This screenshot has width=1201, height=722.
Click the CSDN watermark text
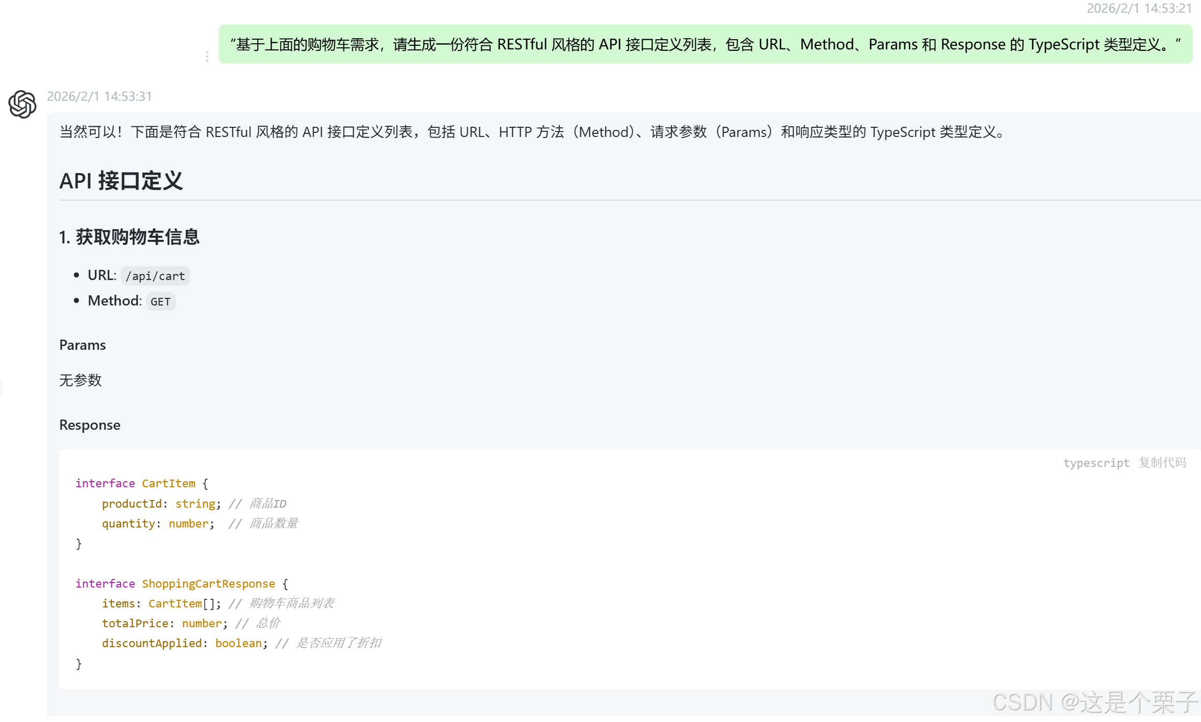1095,702
